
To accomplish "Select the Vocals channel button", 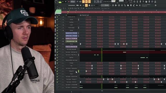I will [71, 20].
